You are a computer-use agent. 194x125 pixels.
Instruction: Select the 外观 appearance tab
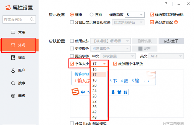coord(19,45)
